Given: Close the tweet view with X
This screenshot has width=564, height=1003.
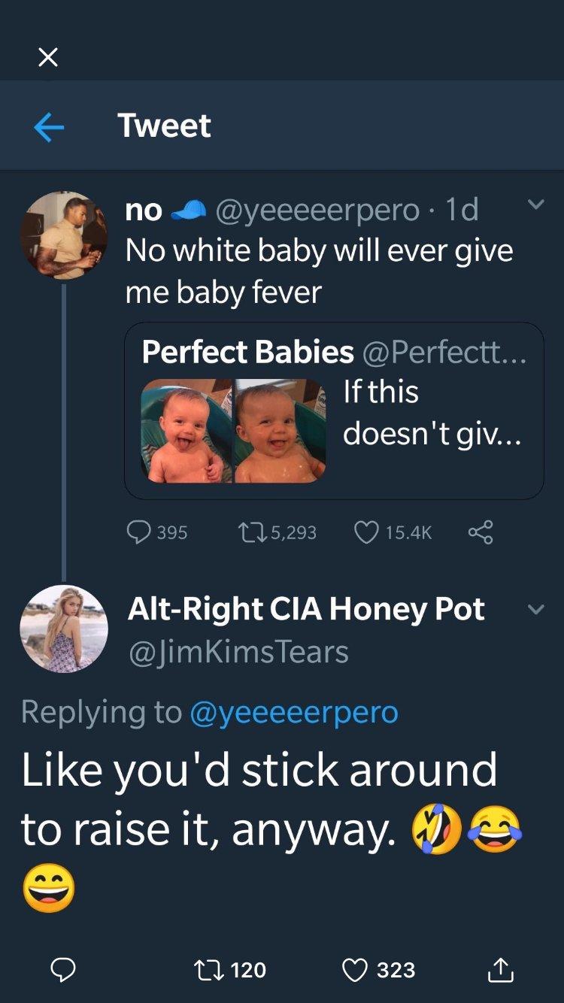Looking at the screenshot, I should pyautogui.click(x=48, y=57).
